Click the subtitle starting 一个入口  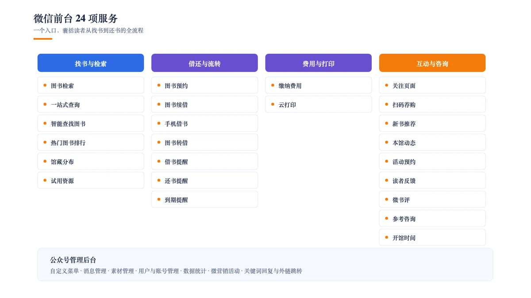(x=88, y=30)
